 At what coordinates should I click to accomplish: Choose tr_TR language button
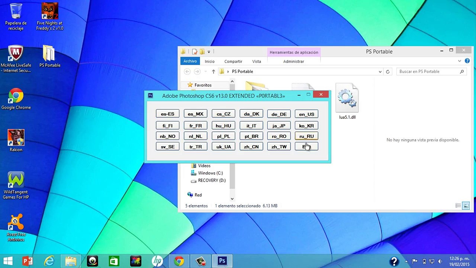(196, 146)
